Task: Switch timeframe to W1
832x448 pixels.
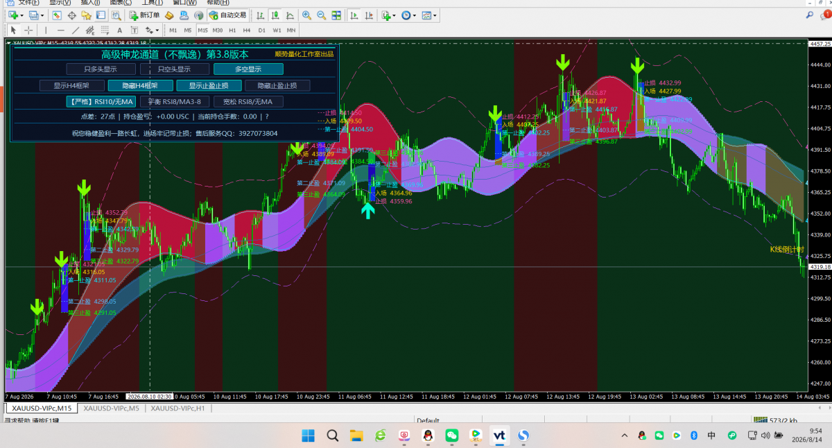Action: (277, 31)
